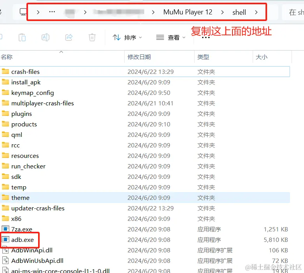Click the 1,251 KB size of 7za.exe

276,229
